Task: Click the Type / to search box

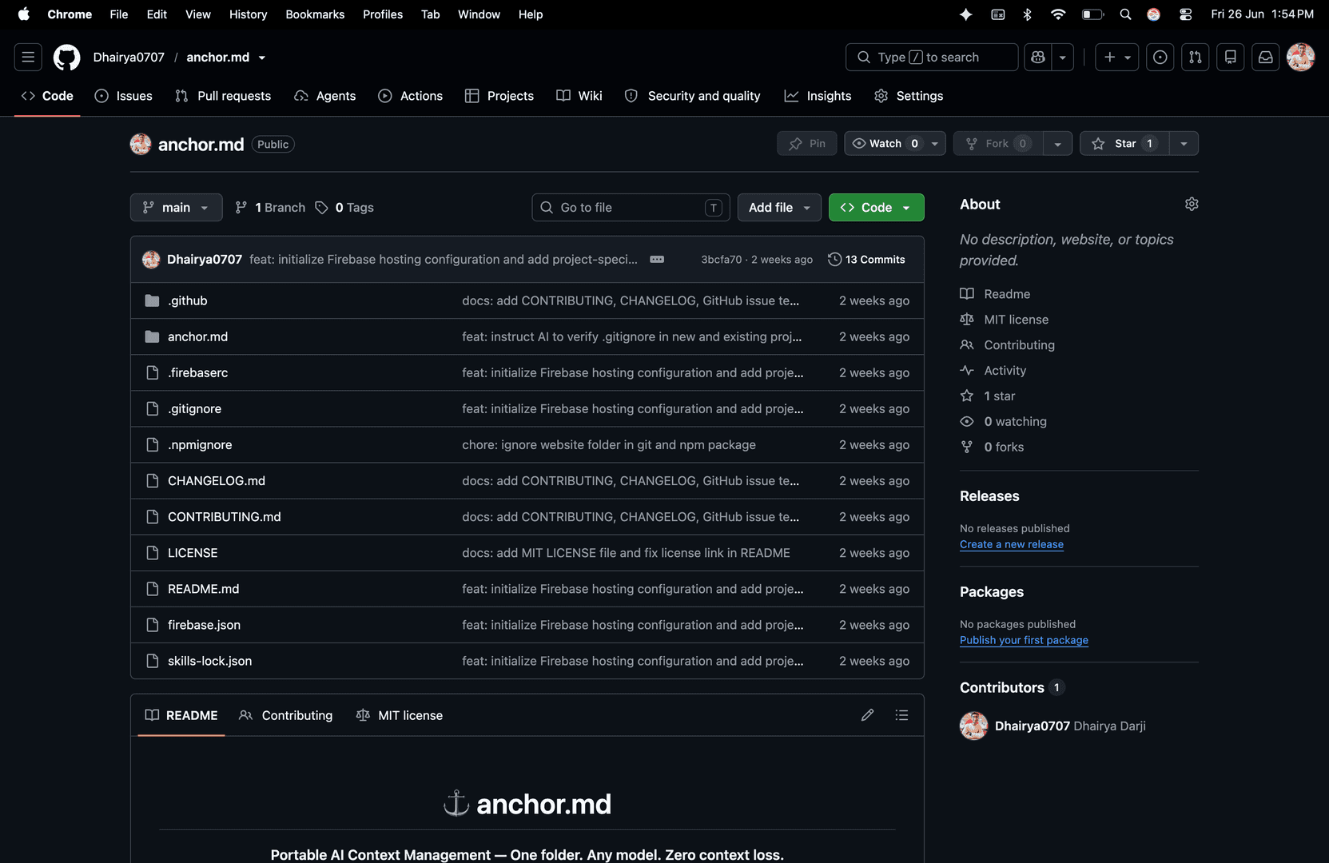Action: coord(932,58)
